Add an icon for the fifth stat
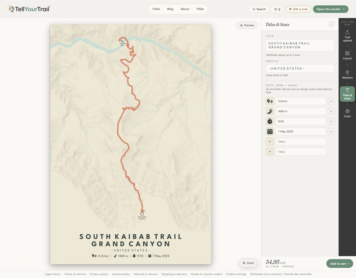Viewport: 356px width, 278px height. [x=270, y=141]
